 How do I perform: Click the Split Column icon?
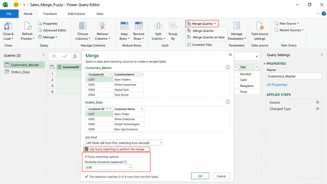click(x=158, y=26)
